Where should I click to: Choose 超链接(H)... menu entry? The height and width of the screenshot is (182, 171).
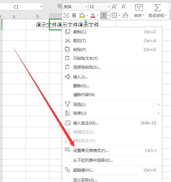(x=112, y=170)
